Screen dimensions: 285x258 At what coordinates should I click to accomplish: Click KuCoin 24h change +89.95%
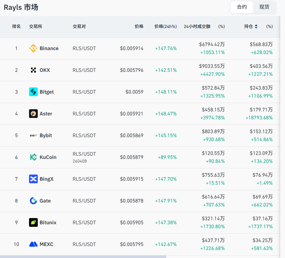click(167, 157)
